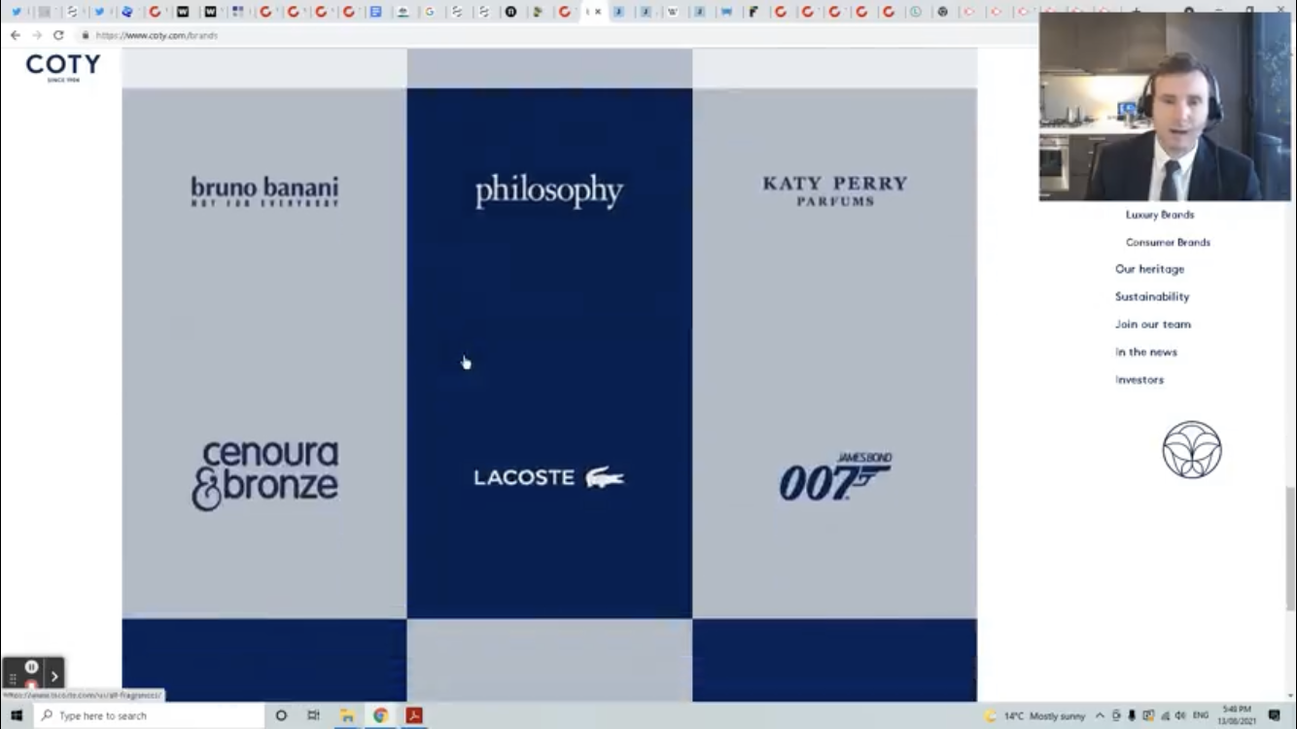Open the bruno banani brand tile
This screenshot has height=729, width=1297.
[264, 191]
